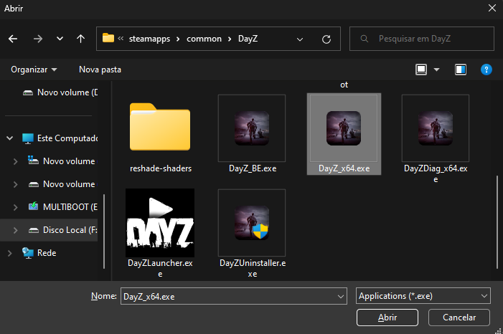Go forward with the arrow button
Screen dimensions: 503x334
click(x=38, y=39)
